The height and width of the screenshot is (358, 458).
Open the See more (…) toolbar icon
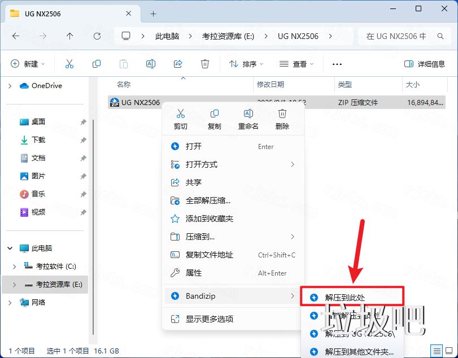[337, 64]
